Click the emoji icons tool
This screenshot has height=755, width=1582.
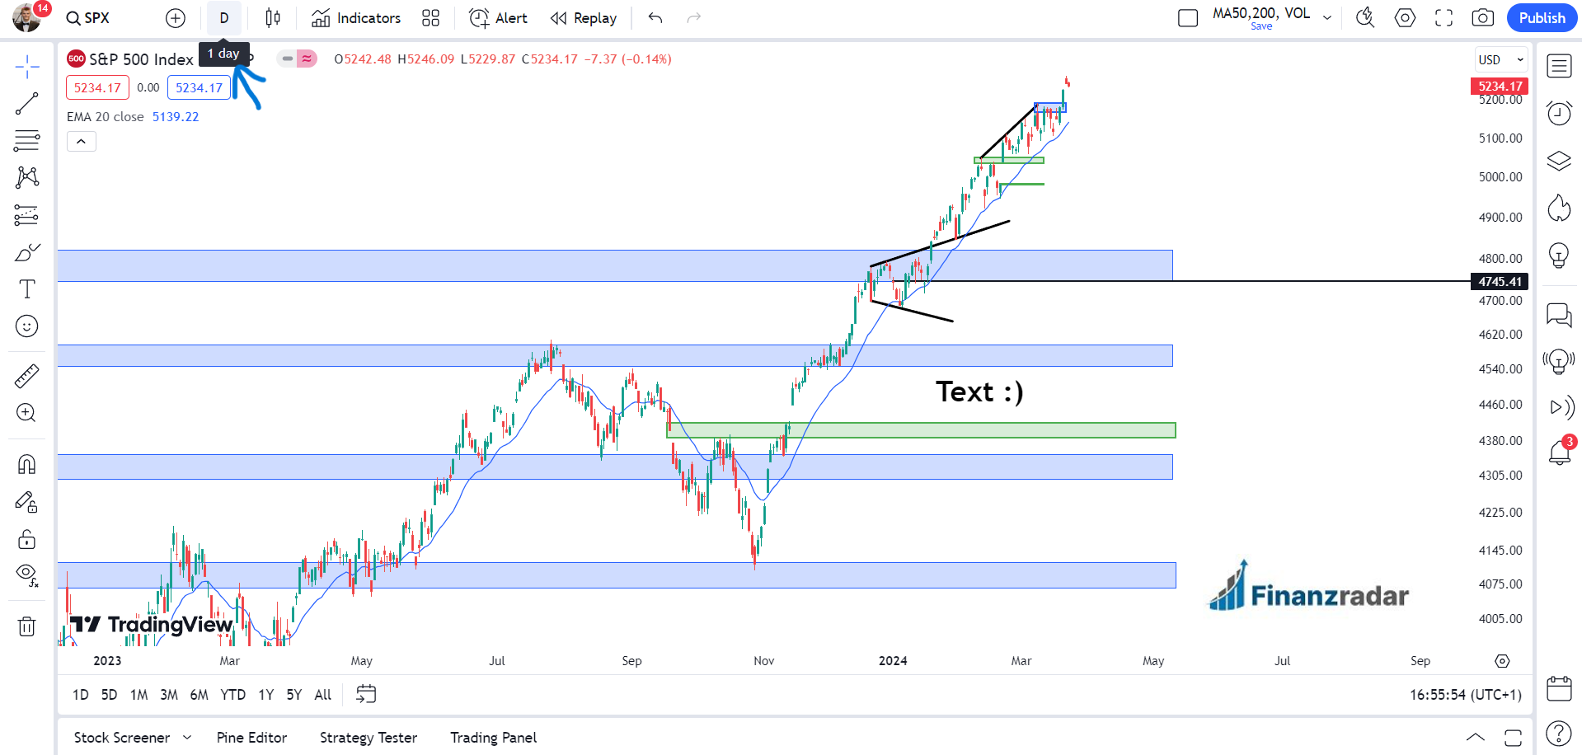coord(26,327)
